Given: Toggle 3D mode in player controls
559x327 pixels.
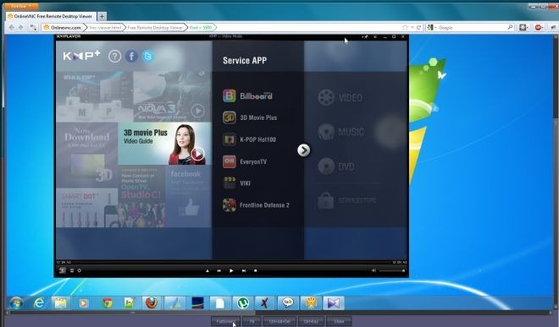Looking at the screenshot, I should pos(63,270).
